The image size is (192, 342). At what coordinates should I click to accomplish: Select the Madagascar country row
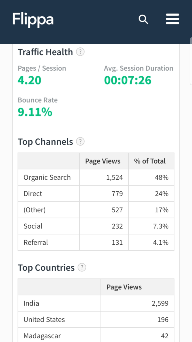[96, 335]
